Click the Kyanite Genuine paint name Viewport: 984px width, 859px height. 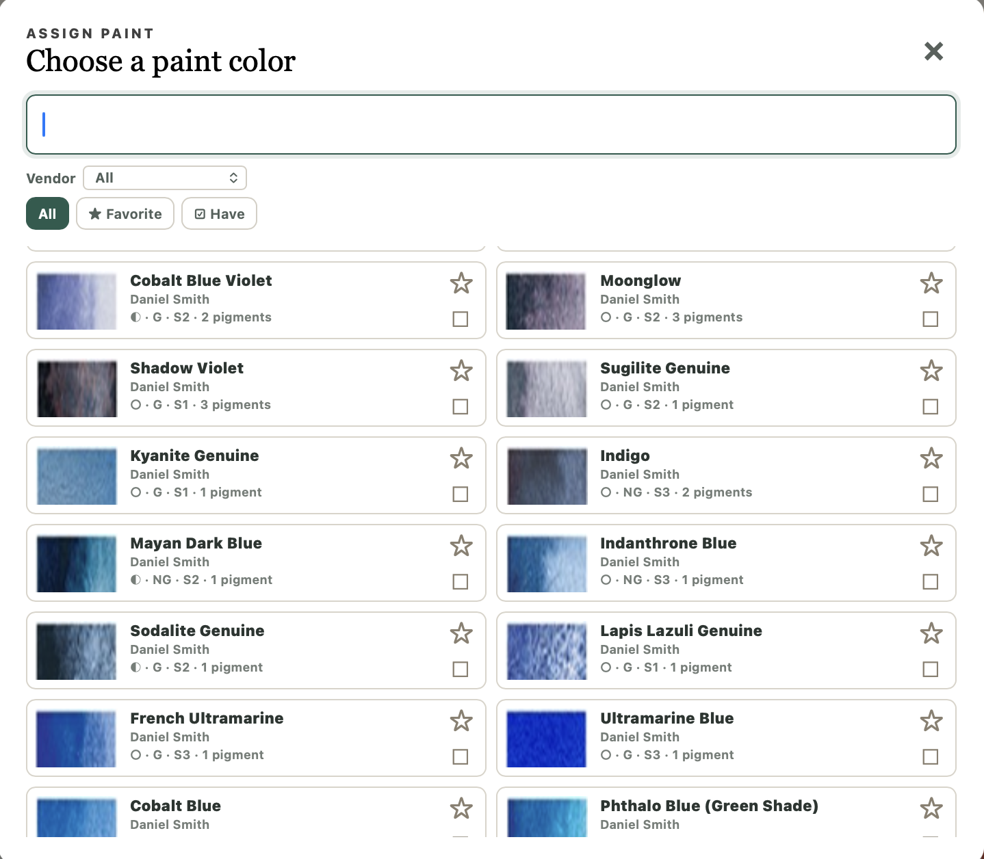(x=194, y=456)
